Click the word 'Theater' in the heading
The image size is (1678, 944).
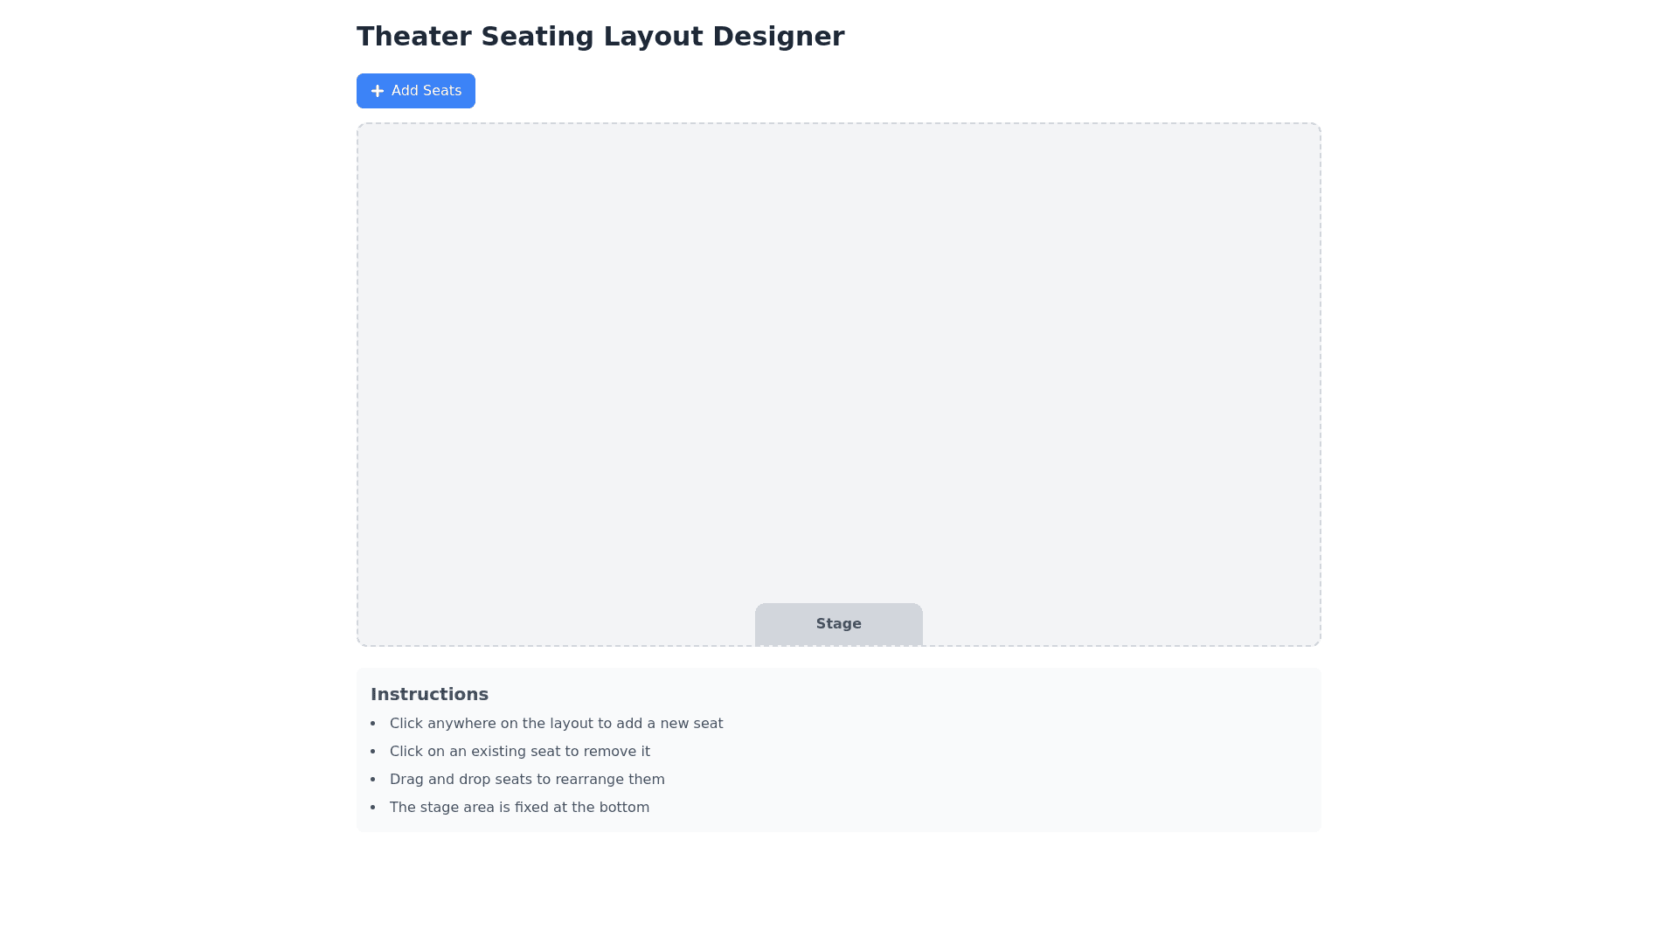click(413, 37)
